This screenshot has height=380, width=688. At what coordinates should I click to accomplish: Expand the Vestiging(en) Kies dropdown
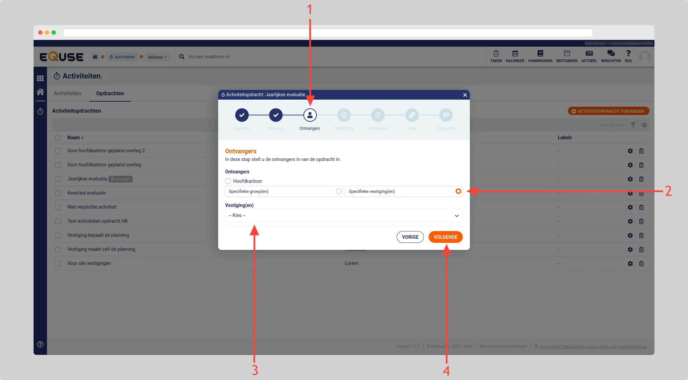coord(343,215)
